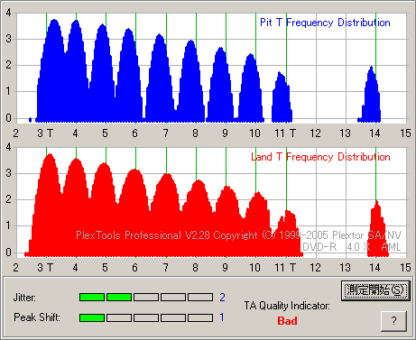The image size is (416, 340).
Task: Click the Pit T Frequency Distribution title
Action: (325, 23)
